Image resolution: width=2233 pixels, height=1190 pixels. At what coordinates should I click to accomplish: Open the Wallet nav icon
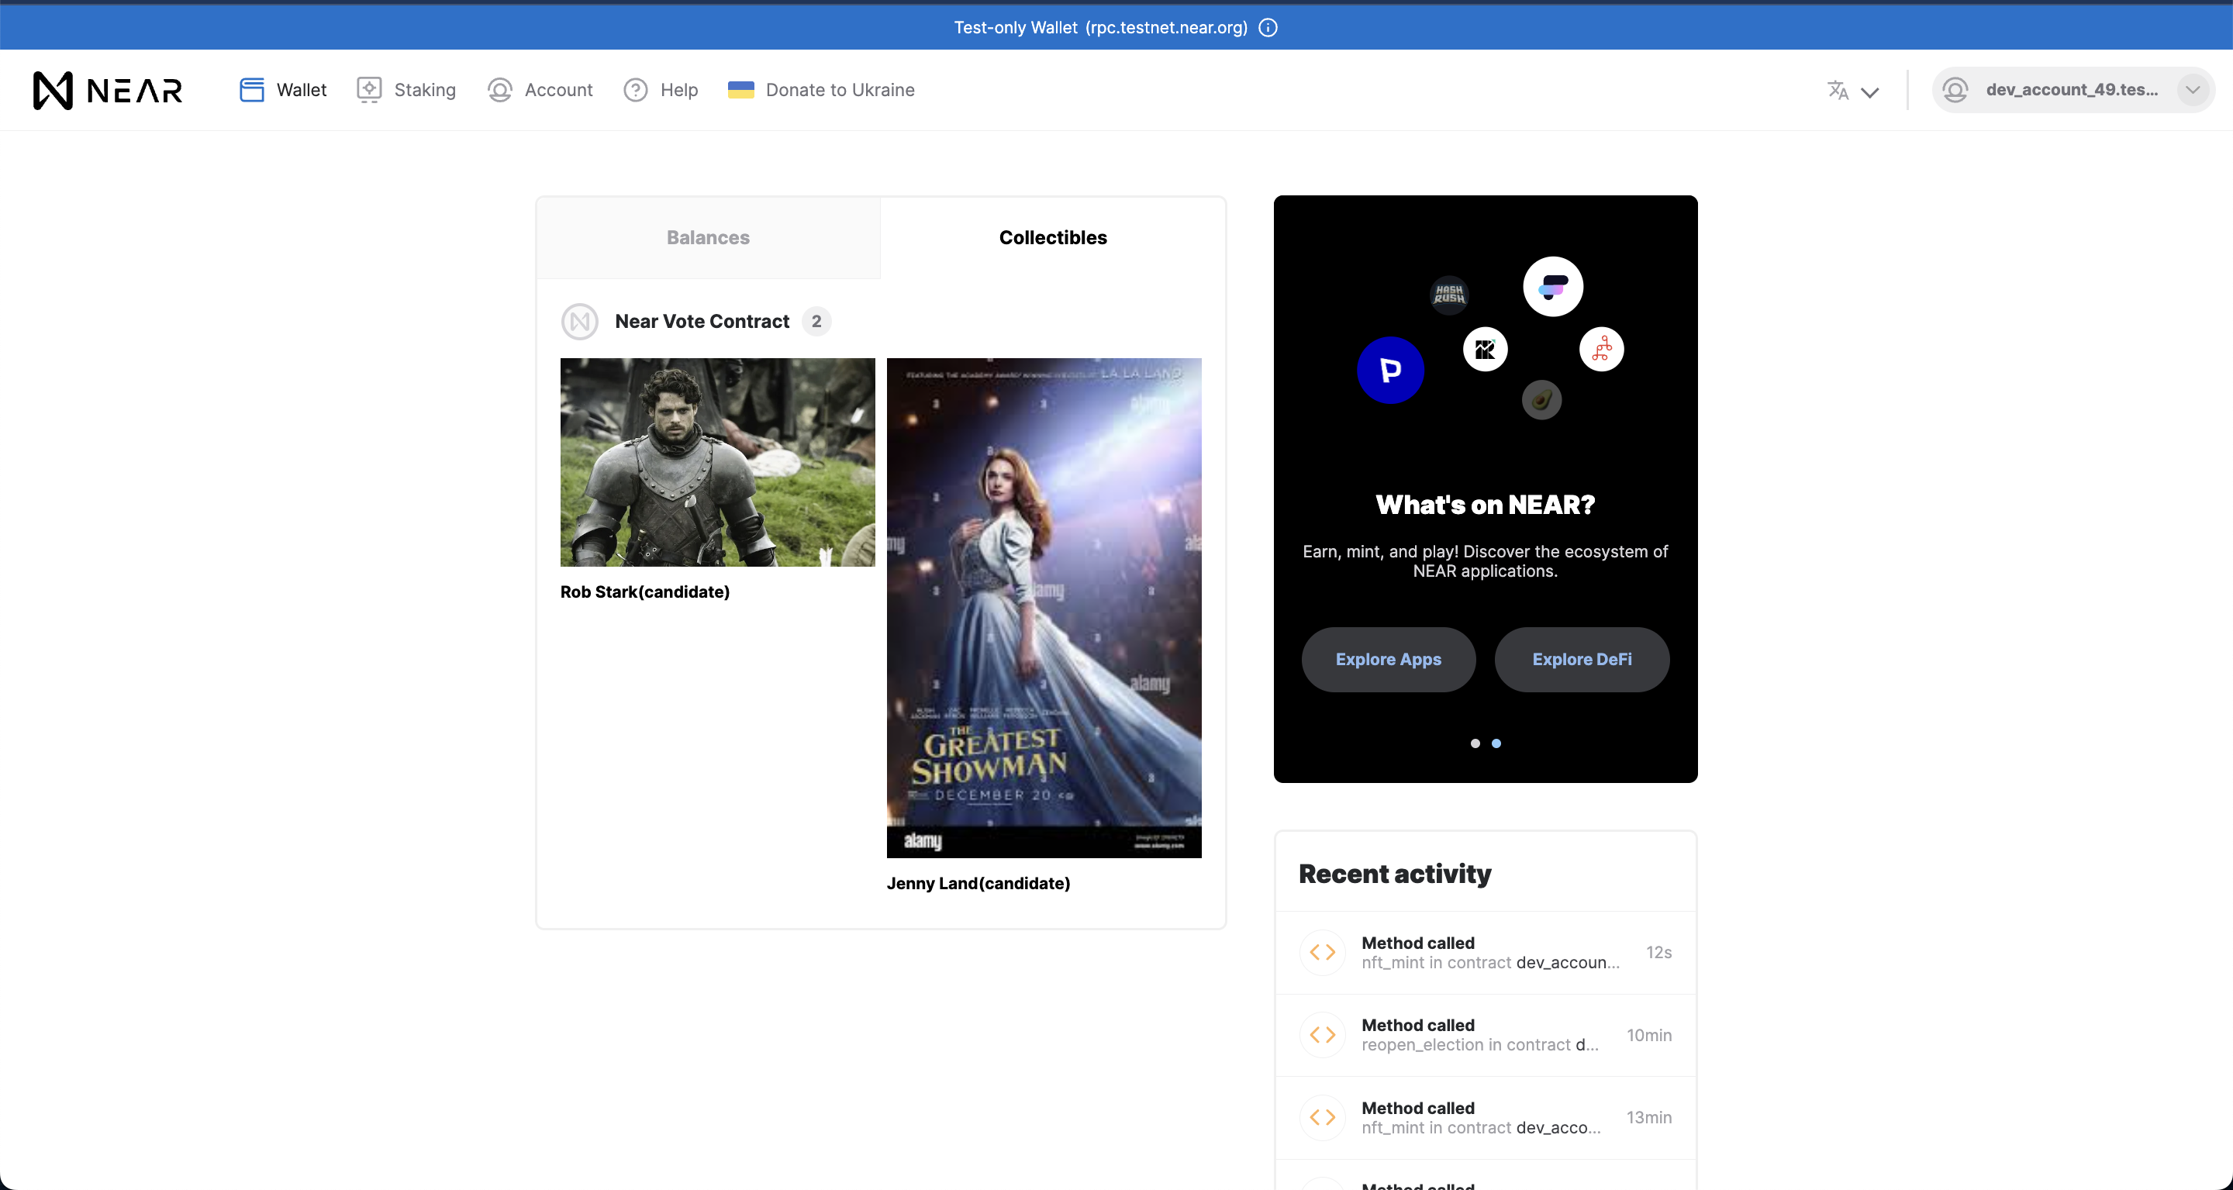click(251, 90)
